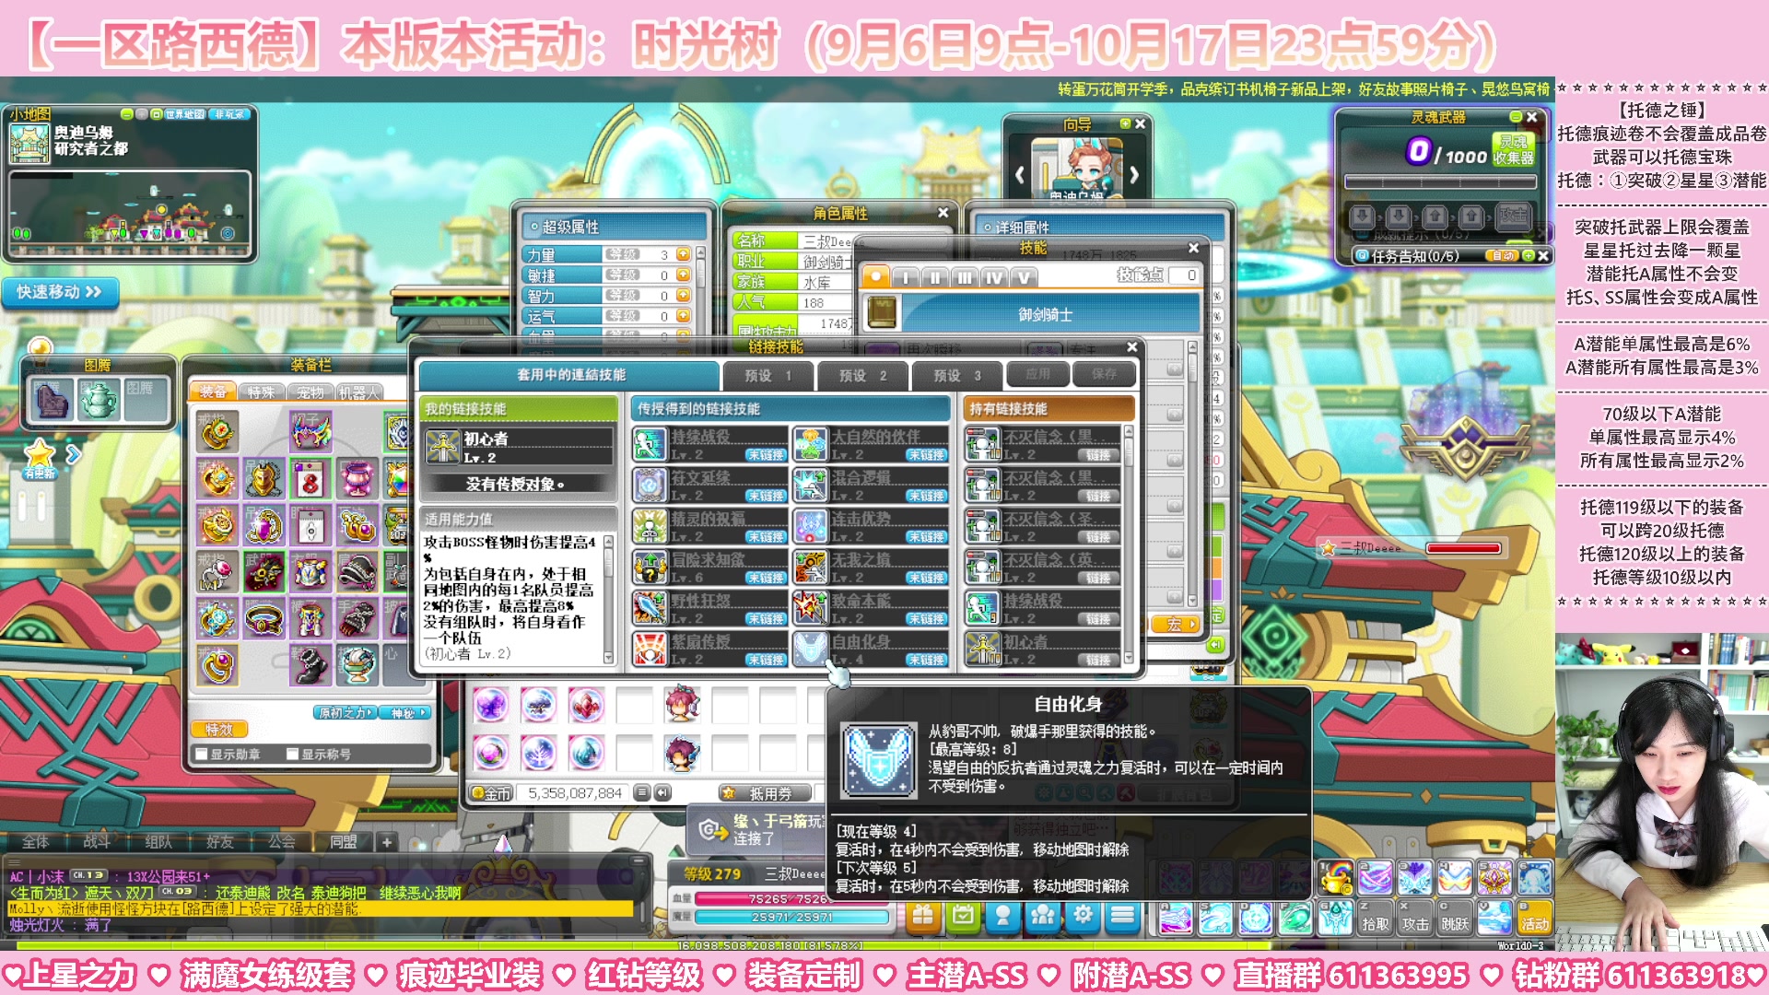The image size is (1769, 995).
Task: Click the blue chevron beside the star icon
Action: point(74,454)
